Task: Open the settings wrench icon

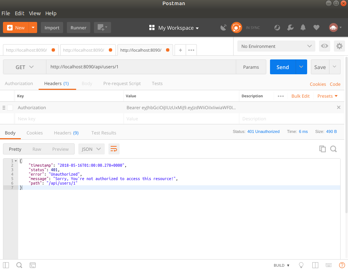Action: coord(290,27)
